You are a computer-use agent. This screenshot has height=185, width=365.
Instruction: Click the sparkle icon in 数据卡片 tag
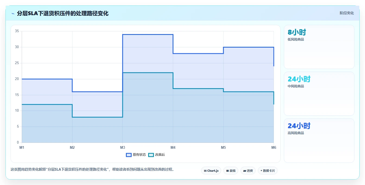click(x=261, y=171)
